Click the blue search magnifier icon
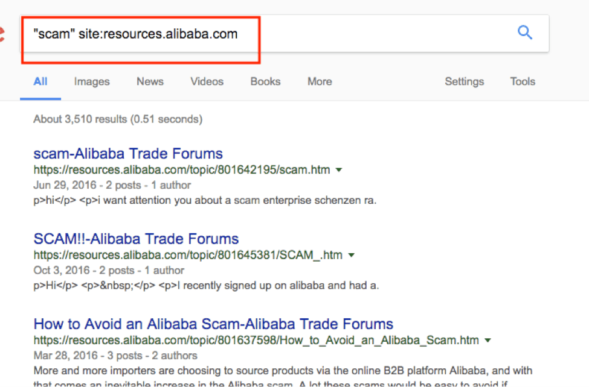589x387 pixels. click(x=525, y=33)
